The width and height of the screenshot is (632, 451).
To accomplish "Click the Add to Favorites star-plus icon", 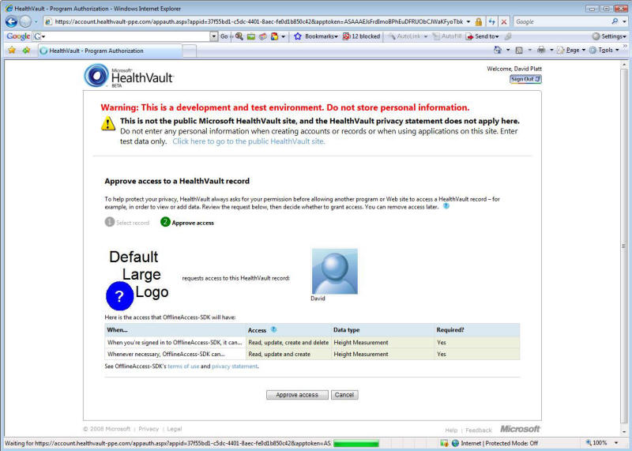I will click(27, 50).
